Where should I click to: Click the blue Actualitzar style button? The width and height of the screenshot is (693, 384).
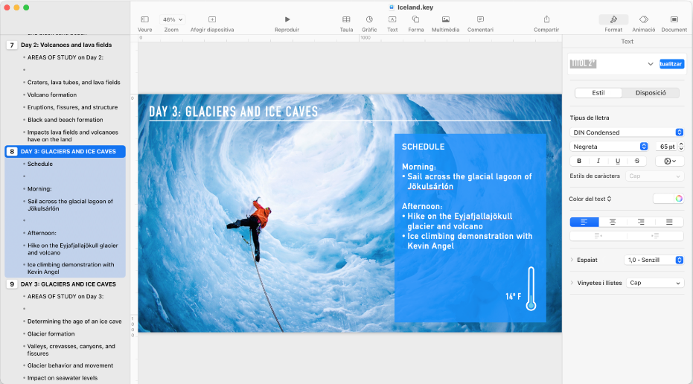671,64
